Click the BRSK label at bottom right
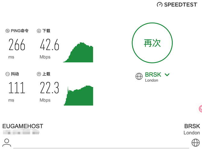202x150 pixels. (192, 126)
